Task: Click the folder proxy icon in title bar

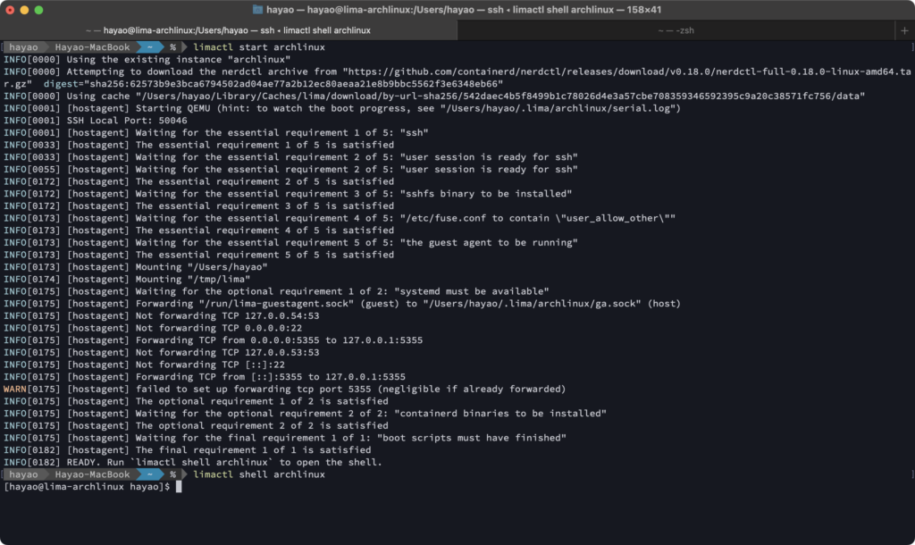Action: coord(258,10)
